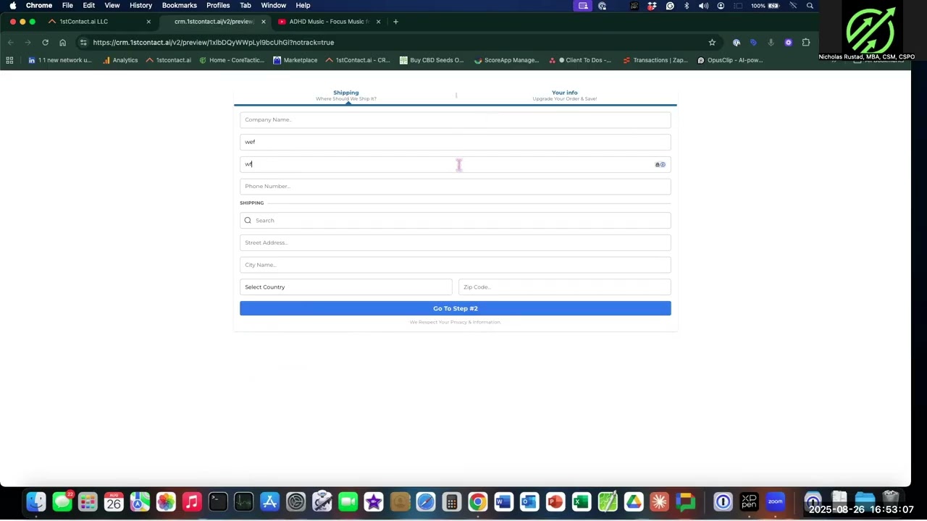Launch PowerPoint from the dock

[555, 501]
